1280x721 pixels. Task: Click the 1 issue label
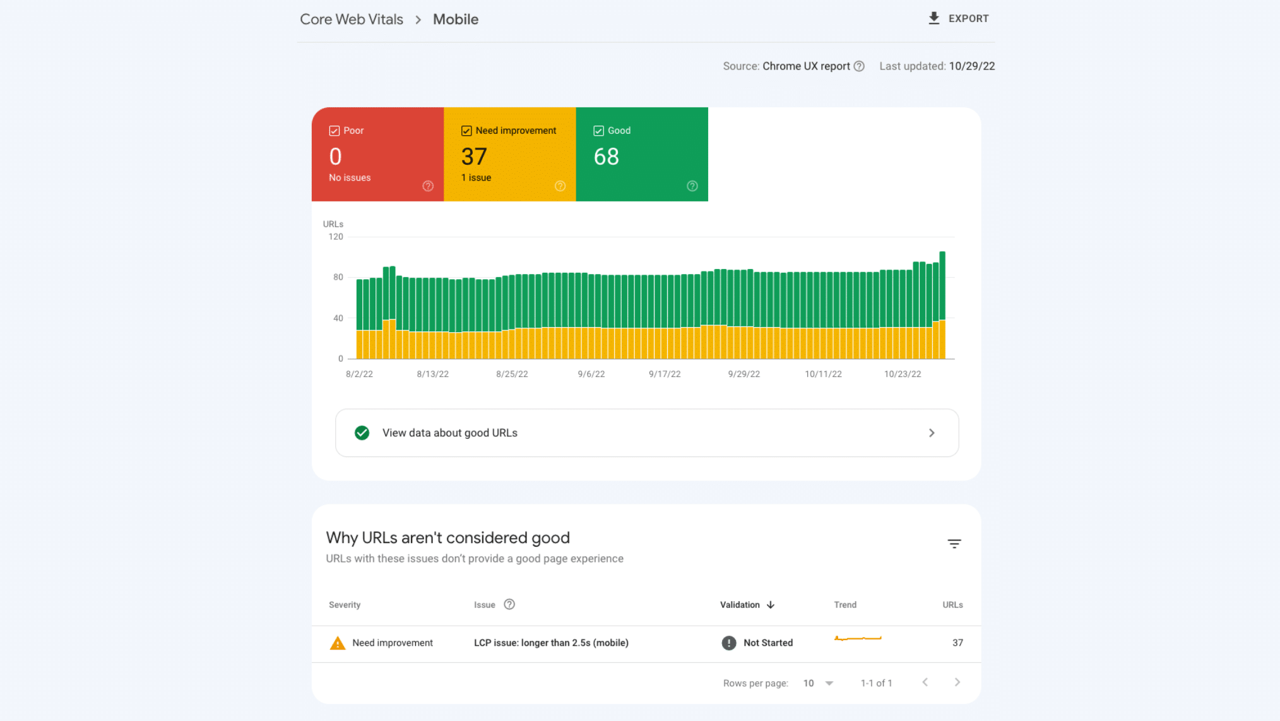[476, 178]
